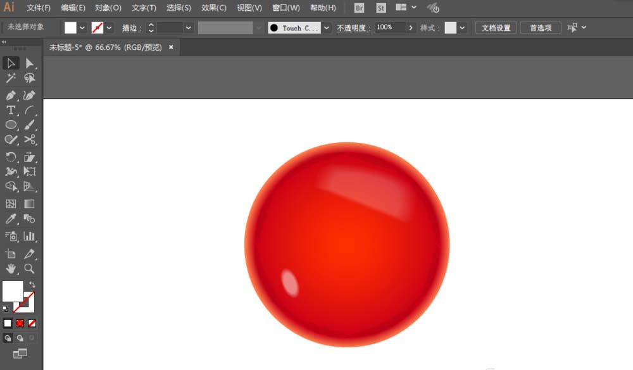Select the Eyedropper tool
Image resolution: width=633 pixels, height=370 pixels.
[x=11, y=219]
